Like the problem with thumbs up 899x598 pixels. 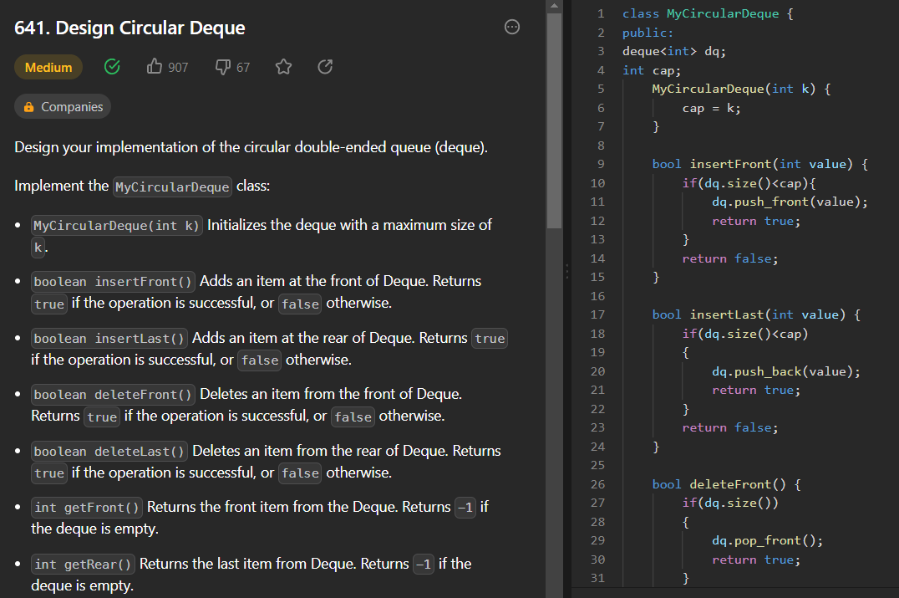[x=155, y=67]
